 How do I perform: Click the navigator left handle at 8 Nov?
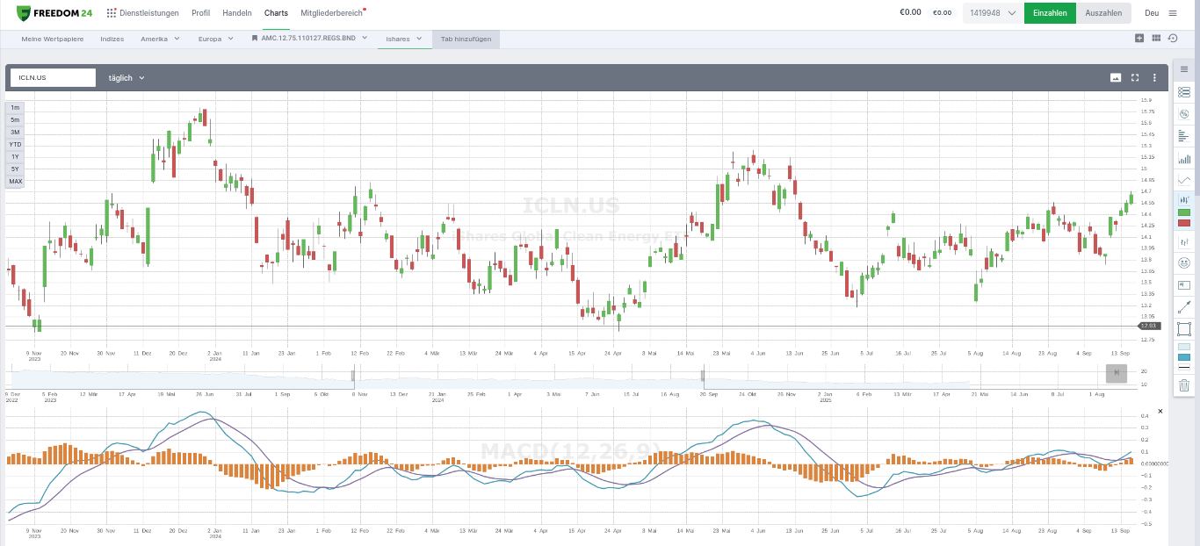coord(354,376)
